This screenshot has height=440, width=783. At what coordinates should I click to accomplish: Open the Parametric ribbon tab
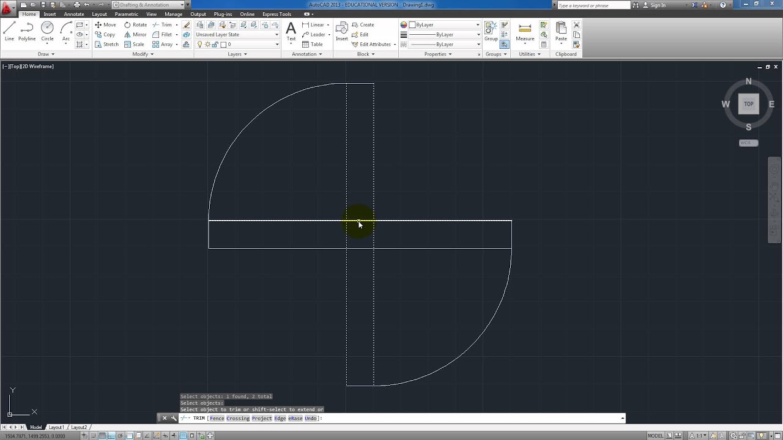[x=126, y=14]
